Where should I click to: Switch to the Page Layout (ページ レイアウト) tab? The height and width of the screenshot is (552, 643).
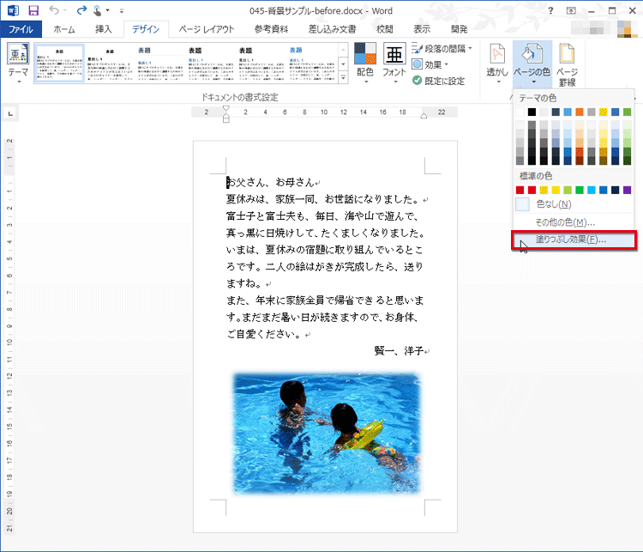click(207, 29)
